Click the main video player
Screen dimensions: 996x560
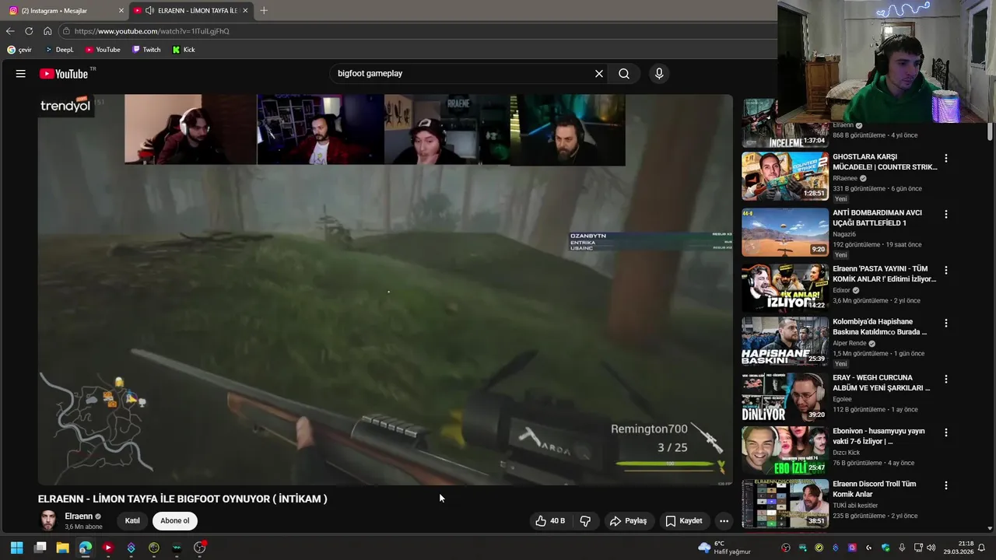pos(385,289)
